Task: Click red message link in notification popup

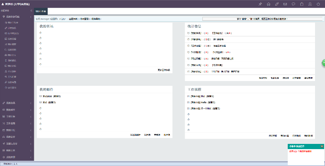Action: pos(301,152)
